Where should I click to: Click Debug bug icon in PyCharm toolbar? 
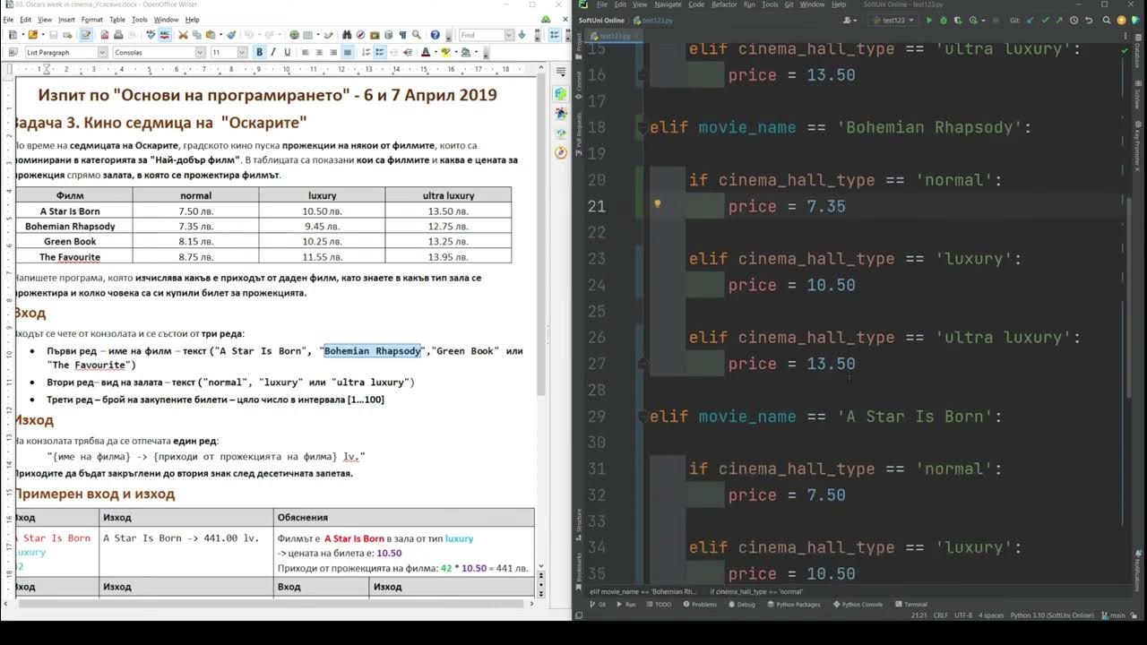click(x=944, y=20)
